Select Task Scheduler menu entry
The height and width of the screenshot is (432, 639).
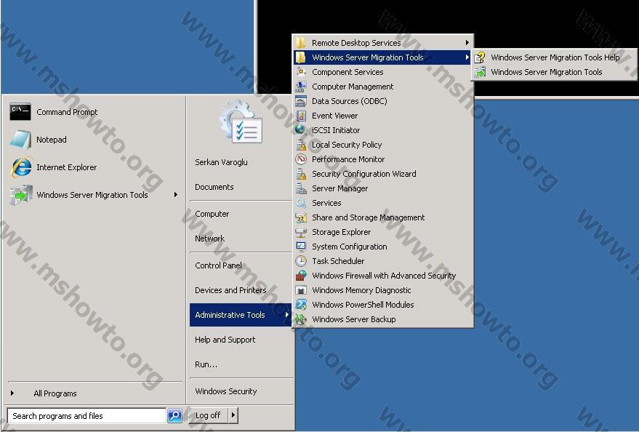coord(382,261)
